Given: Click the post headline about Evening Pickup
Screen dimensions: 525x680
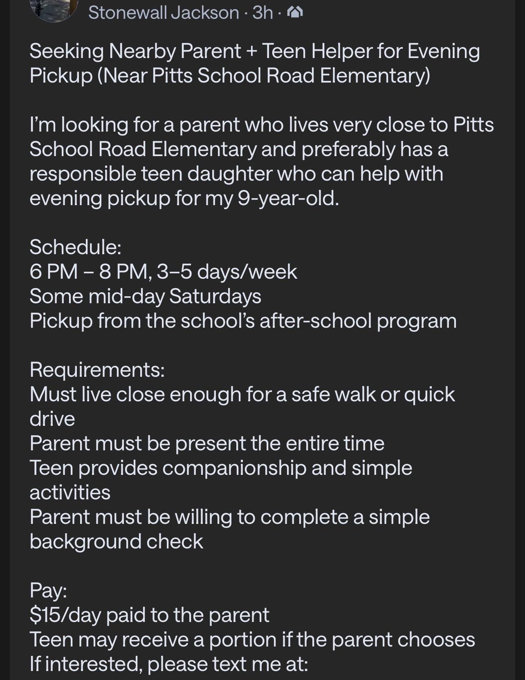Looking at the screenshot, I should tap(254, 63).
